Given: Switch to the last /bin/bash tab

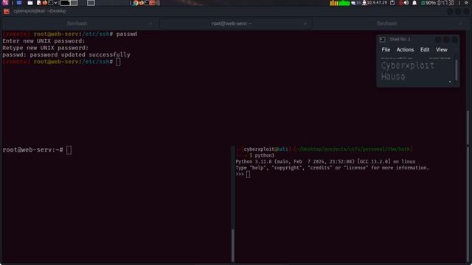Looking at the screenshot, I should pos(386,24).
